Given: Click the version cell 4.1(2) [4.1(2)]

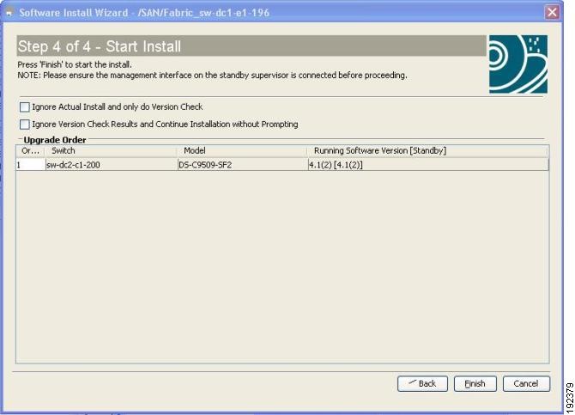Looking at the screenshot, I should point(428,165).
